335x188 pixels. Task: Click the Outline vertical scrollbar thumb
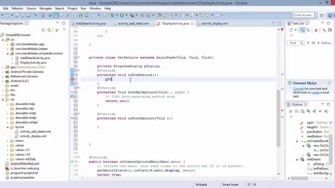click(331, 149)
